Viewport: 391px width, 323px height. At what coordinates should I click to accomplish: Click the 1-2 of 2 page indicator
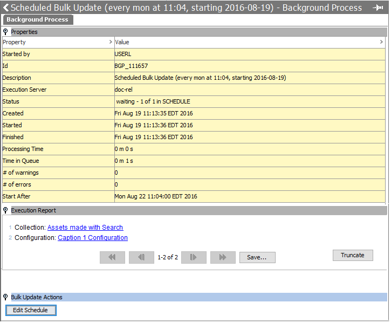(x=168, y=258)
